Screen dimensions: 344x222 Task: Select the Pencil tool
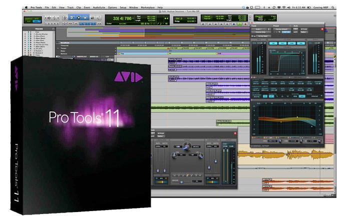(99, 17)
